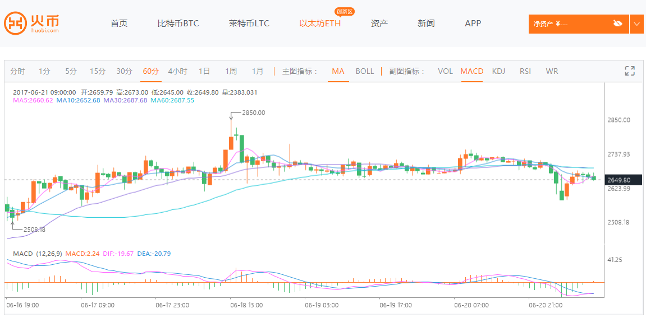Enable the BOLL main indicator
Screen dimensions: 646x318
(365, 71)
